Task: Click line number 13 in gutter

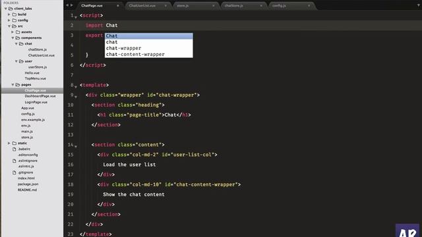Action: 71,134
